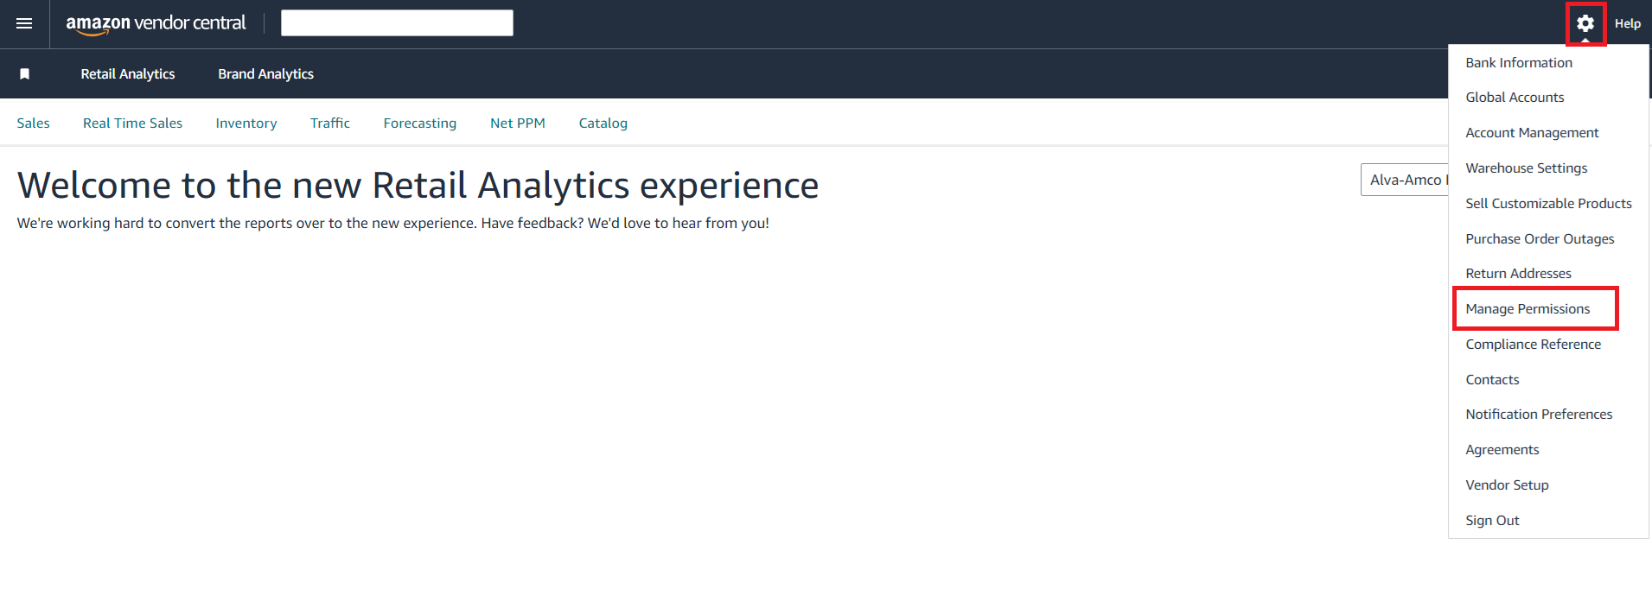This screenshot has width=1652, height=589.
Task: Open the Net PPM report
Action: 518,123
